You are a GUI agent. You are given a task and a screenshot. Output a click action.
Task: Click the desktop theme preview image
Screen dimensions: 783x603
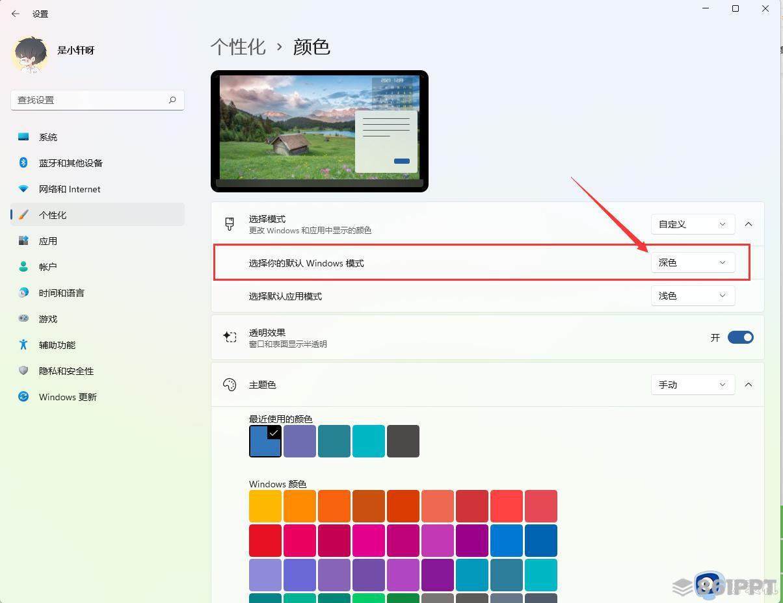pos(319,131)
